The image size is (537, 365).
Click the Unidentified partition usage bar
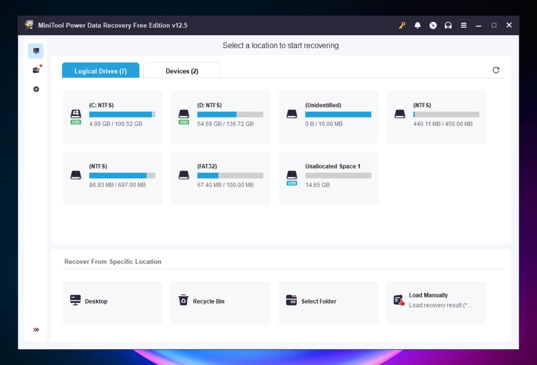click(338, 114)
